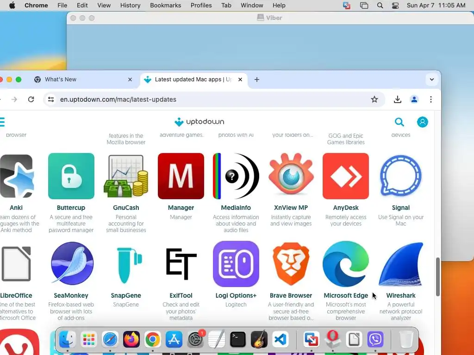Image resolution: width=474 pixels, height=355 pixels.
Task: Expand the tab search chevron
Action: (x=432, y=80)
